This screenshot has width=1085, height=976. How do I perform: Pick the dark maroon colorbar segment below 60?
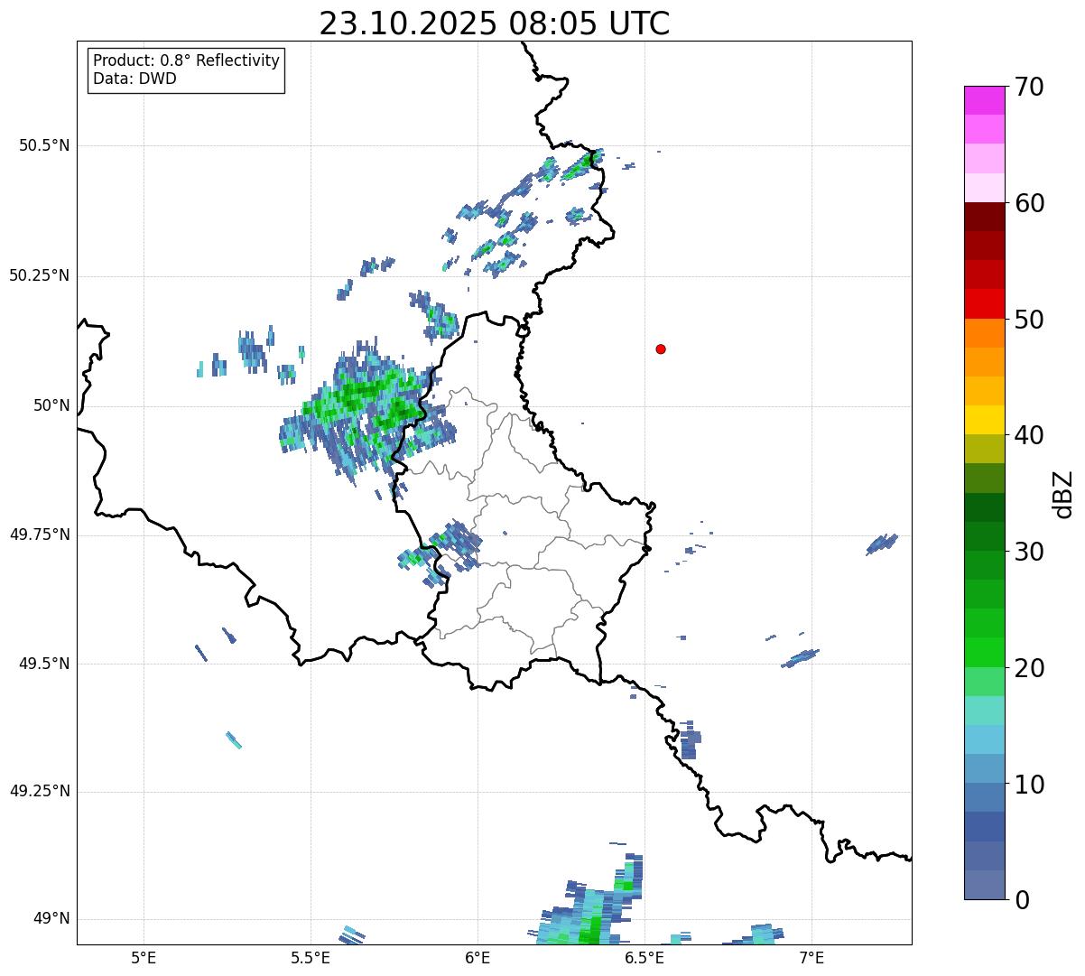pyautogui.click(x=984, y=217)
